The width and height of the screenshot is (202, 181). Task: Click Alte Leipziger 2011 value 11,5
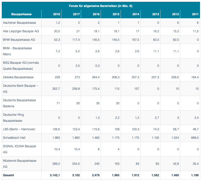196,31
